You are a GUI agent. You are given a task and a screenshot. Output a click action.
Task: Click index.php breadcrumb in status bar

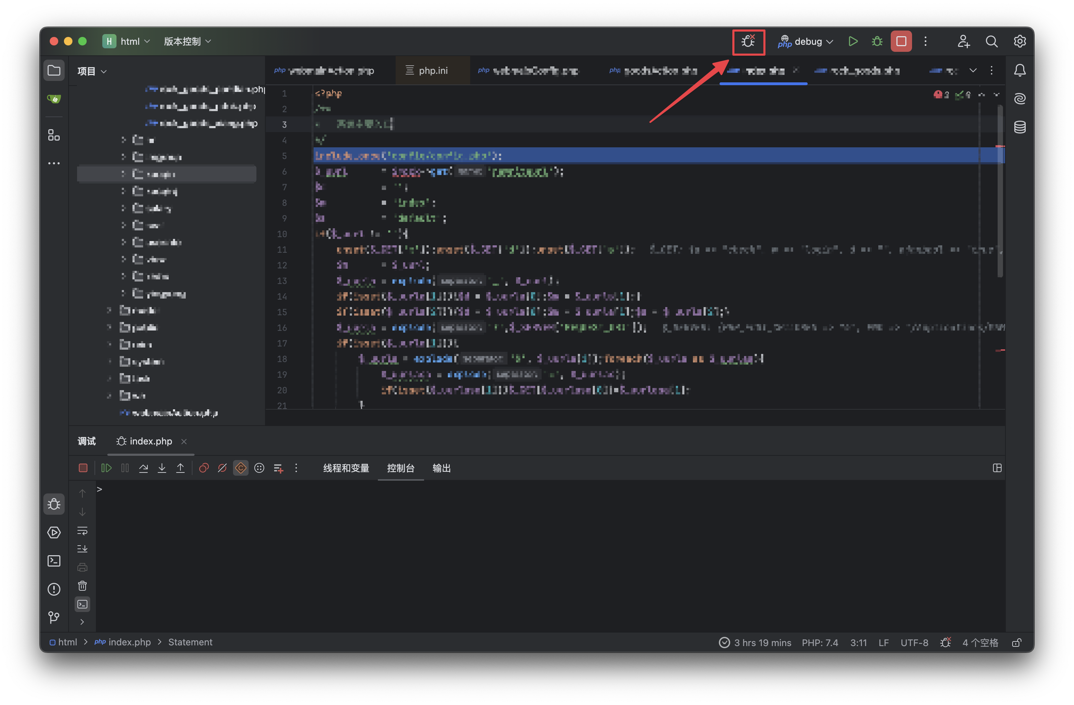tap(123, 642)
